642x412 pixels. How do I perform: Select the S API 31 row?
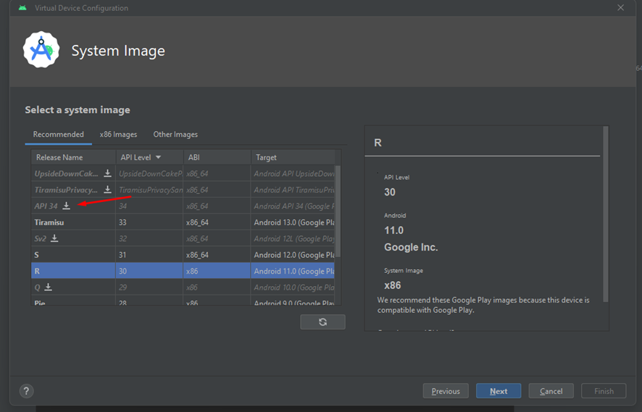point(181,255)
